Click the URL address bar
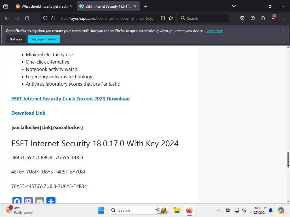 click(x=106, y=18)
